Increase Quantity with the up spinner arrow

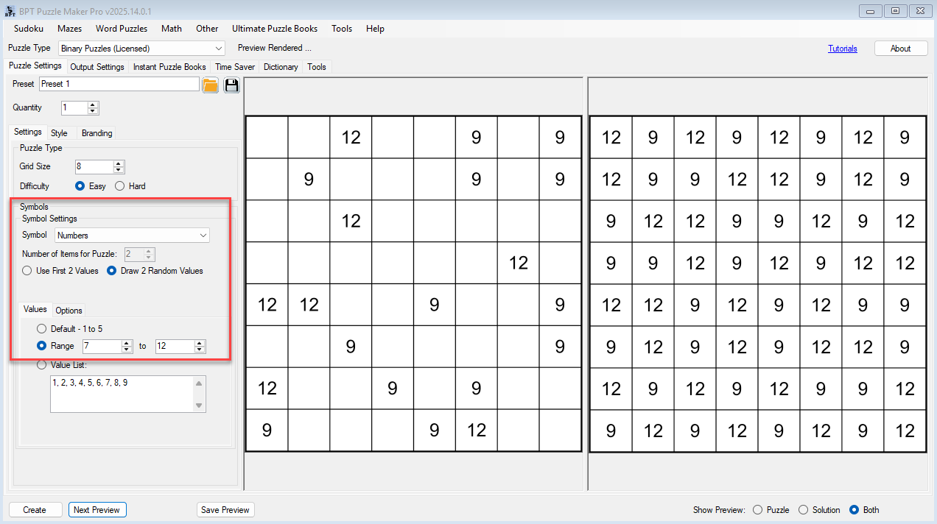tap(93, 105)
